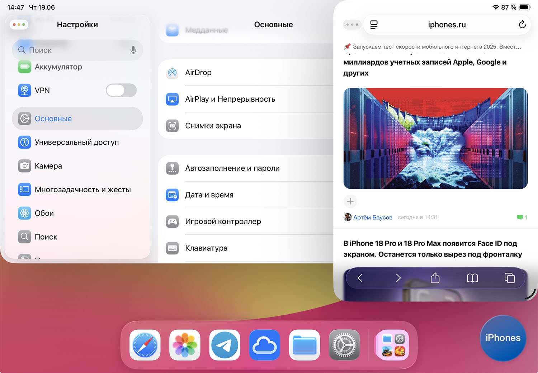Open Telegram from the dock
The image size is (538, 373).
tap(225, 345)
